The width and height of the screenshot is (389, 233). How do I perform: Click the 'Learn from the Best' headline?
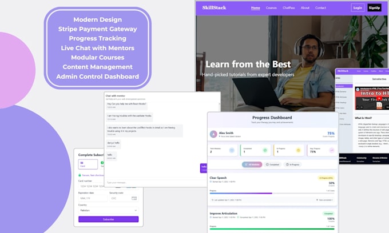(x=248, y=65)
